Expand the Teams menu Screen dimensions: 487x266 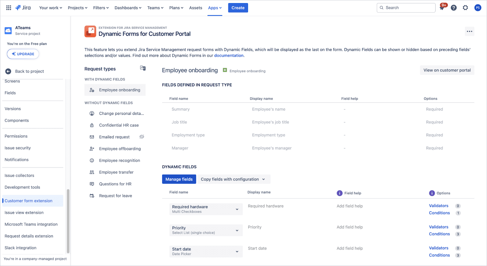point(155,8)
